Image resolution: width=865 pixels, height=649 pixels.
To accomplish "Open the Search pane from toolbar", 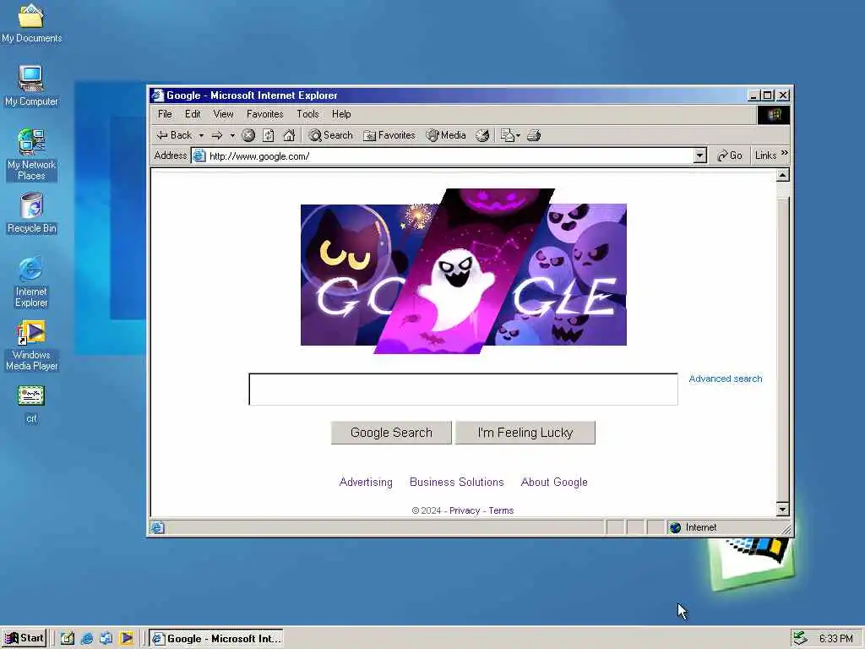I will [330, 135].
